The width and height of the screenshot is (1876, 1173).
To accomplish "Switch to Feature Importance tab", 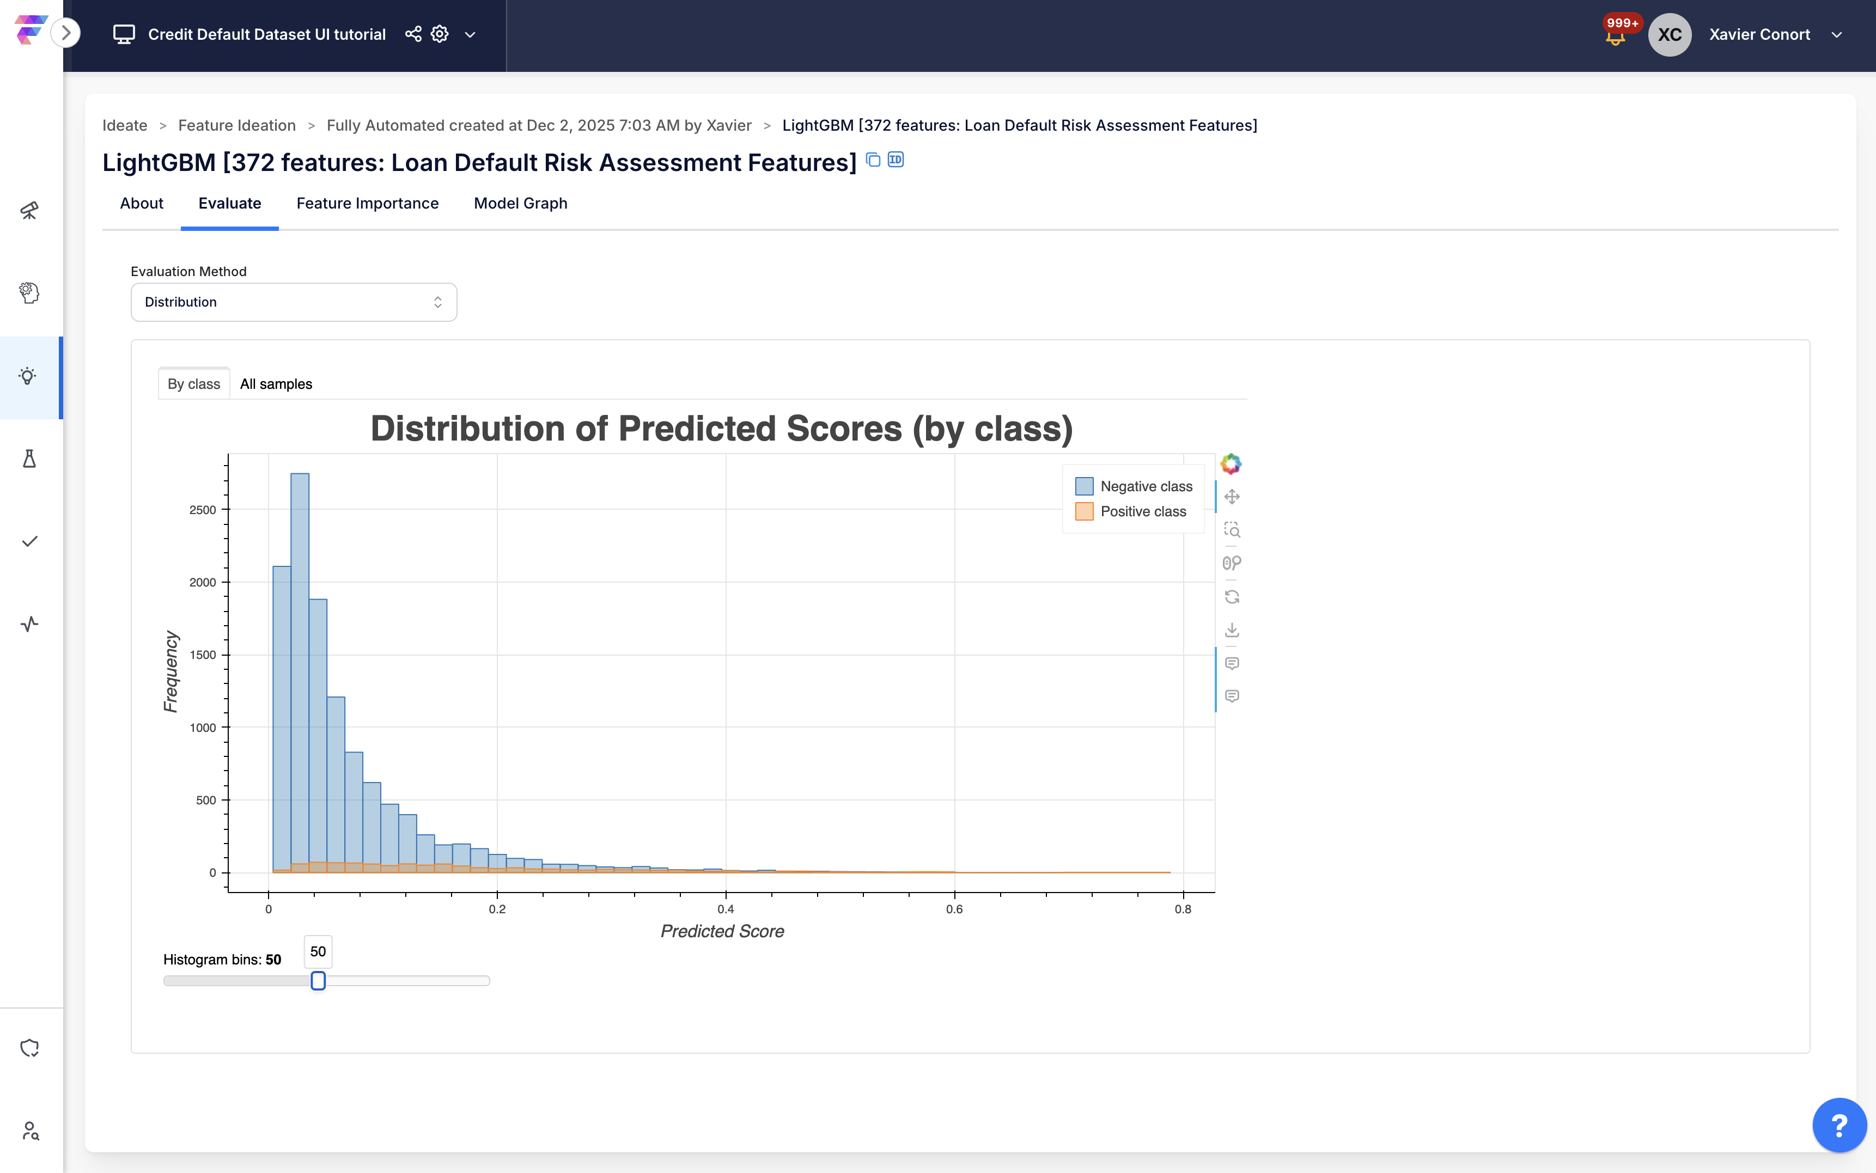I will [367, 203].
